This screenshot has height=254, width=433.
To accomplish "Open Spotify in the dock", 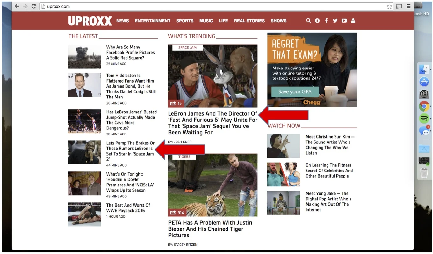I will point(424,119).
